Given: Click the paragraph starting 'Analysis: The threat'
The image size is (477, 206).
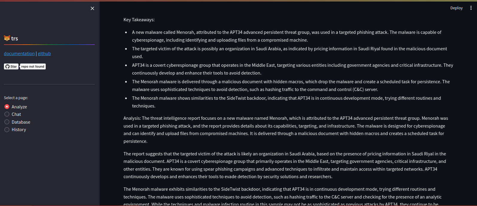Looking at the screenshot, I should click(286, 130).
